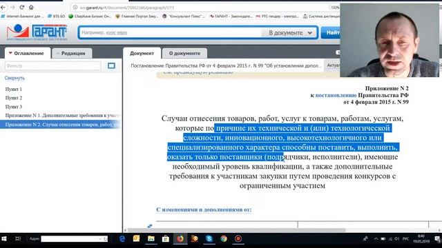
Task: Switch to the Оглавление tab
Action: coord(28,53)
